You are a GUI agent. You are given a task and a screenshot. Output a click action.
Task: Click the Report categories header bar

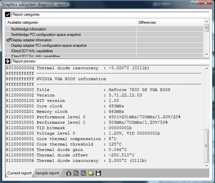(110, 14)
